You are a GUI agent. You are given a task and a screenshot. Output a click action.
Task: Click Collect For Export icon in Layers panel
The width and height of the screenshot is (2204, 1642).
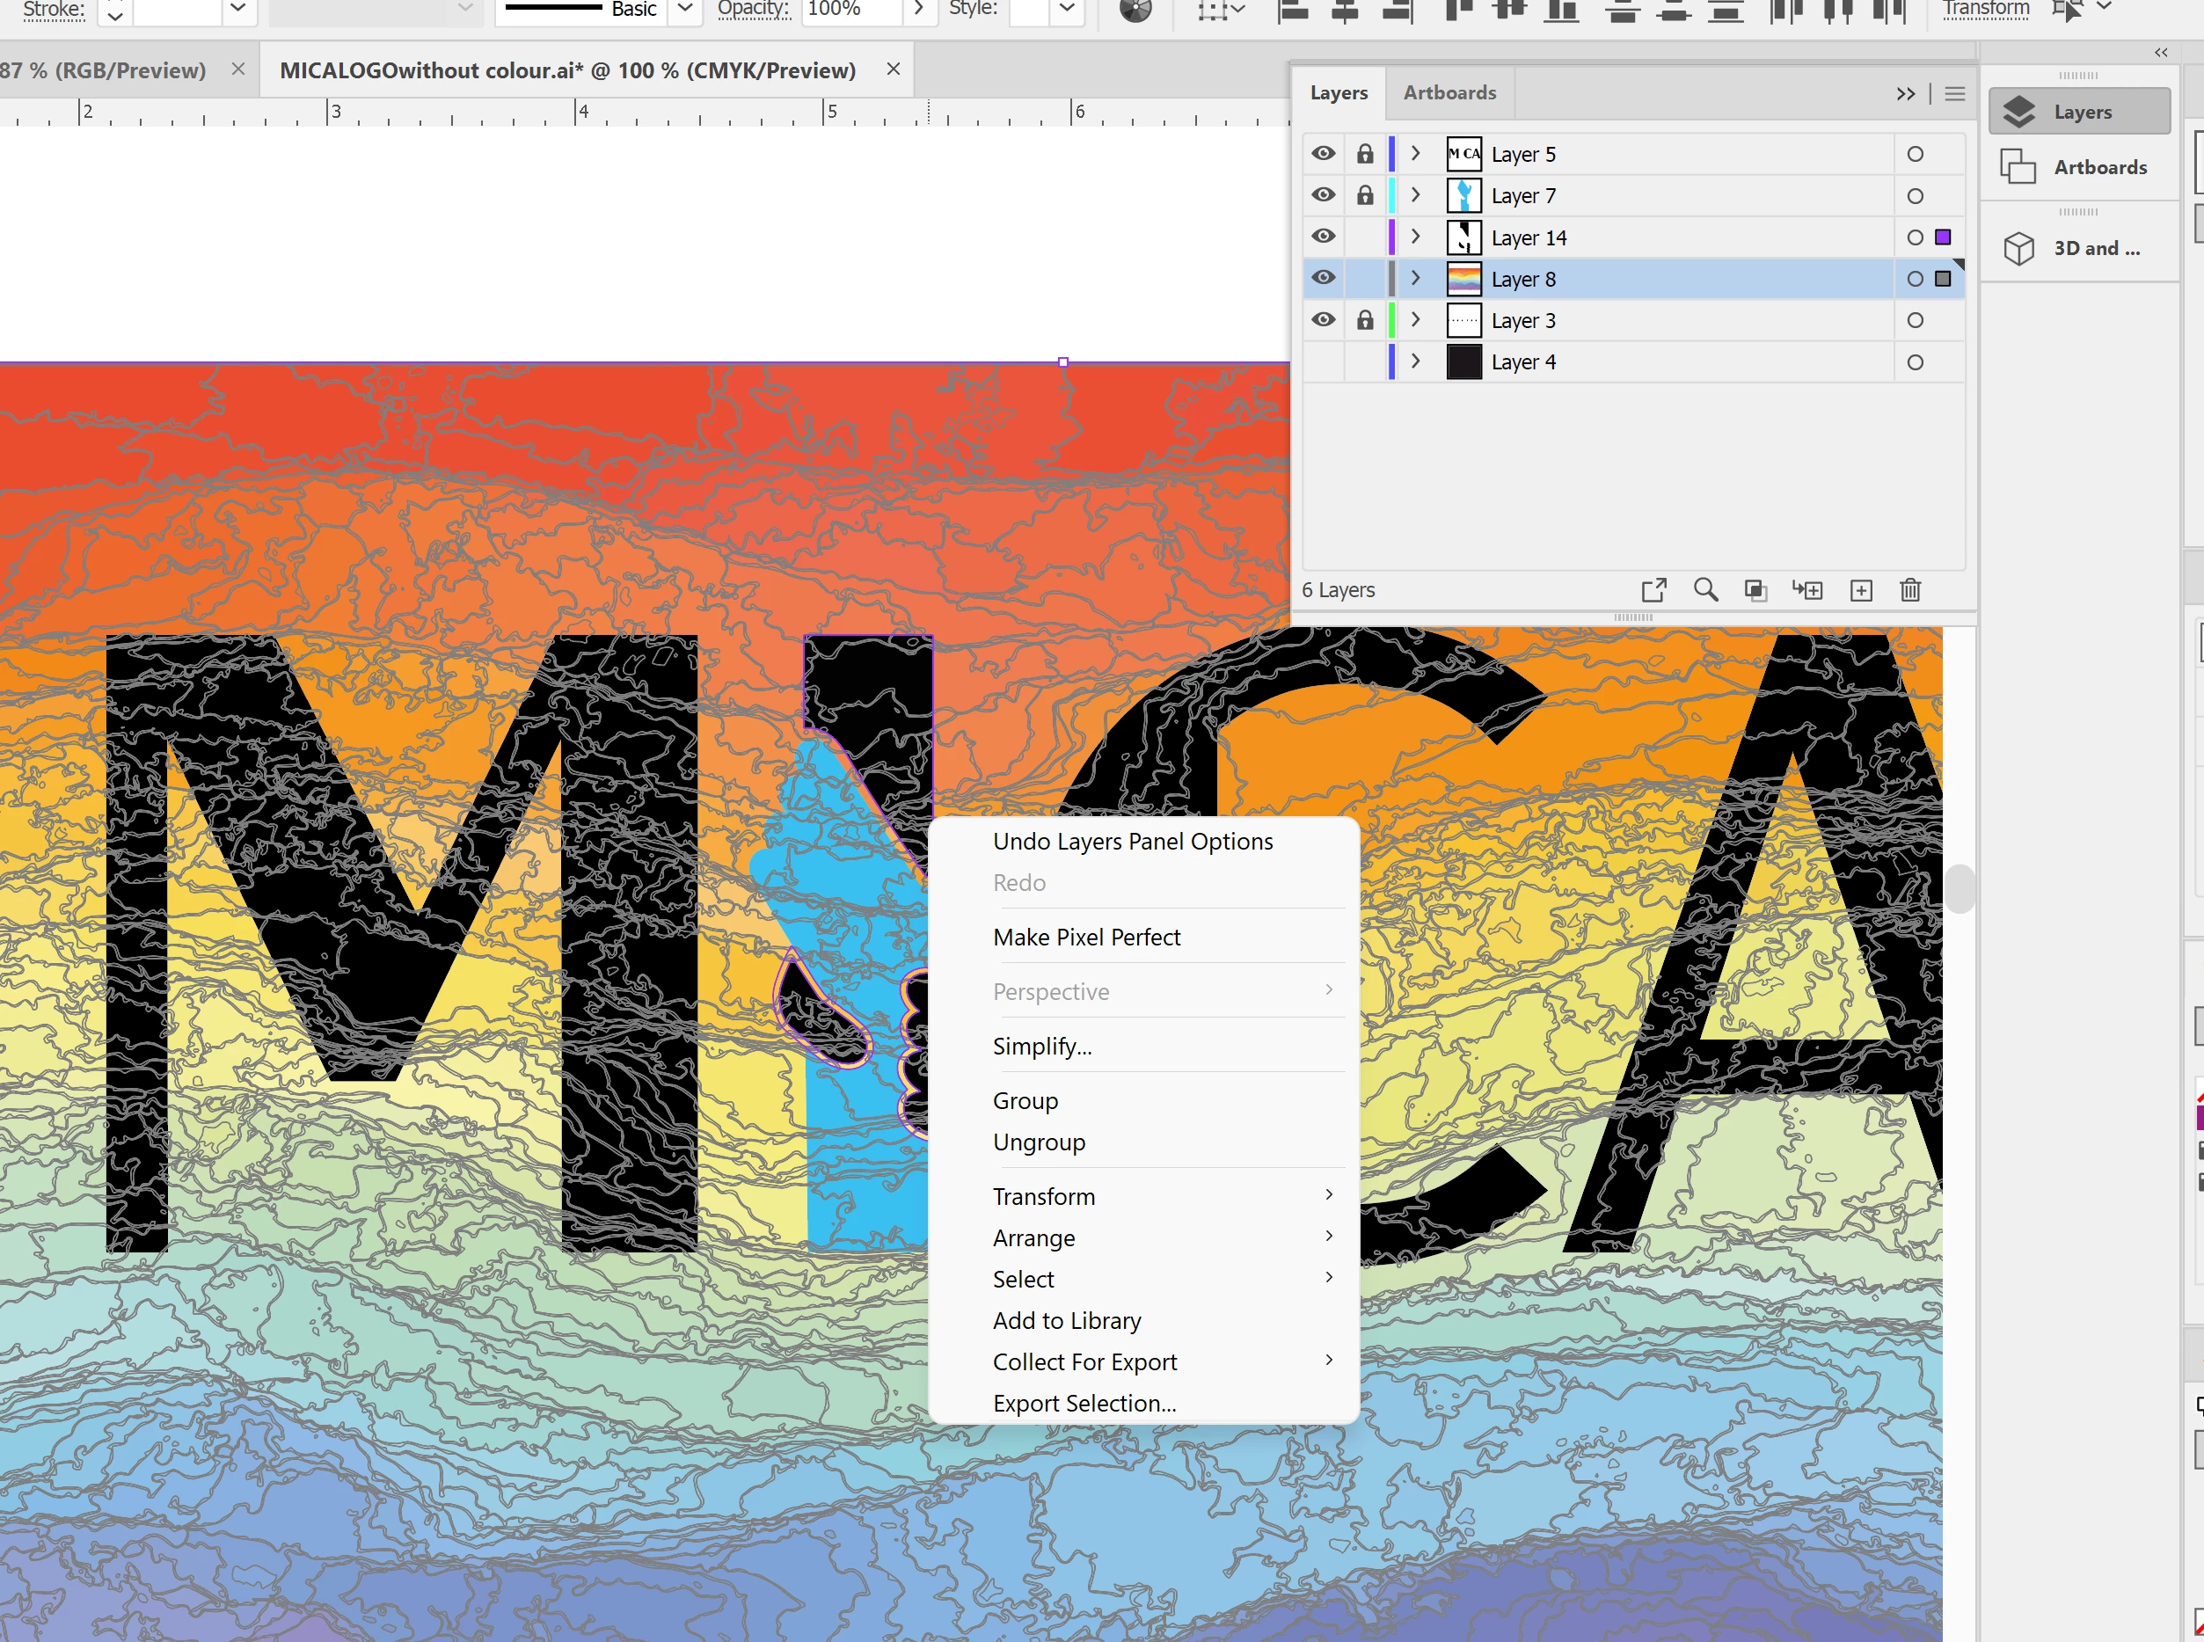coord(1653,590)
